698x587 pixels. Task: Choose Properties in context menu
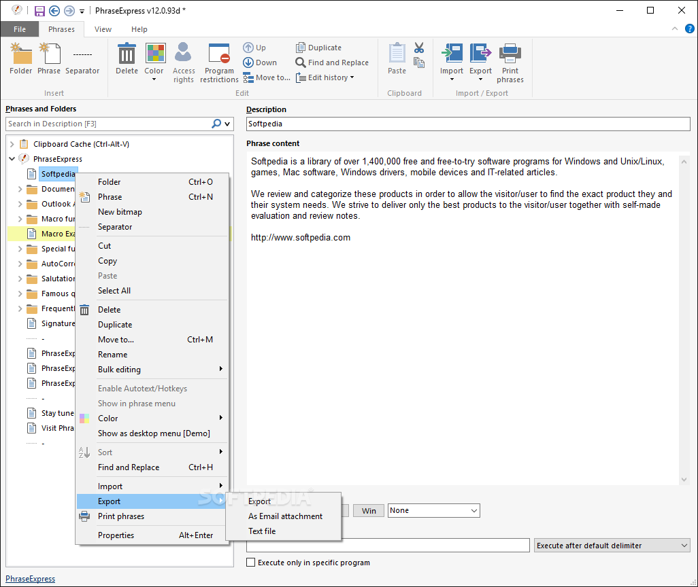coord(152,535)
